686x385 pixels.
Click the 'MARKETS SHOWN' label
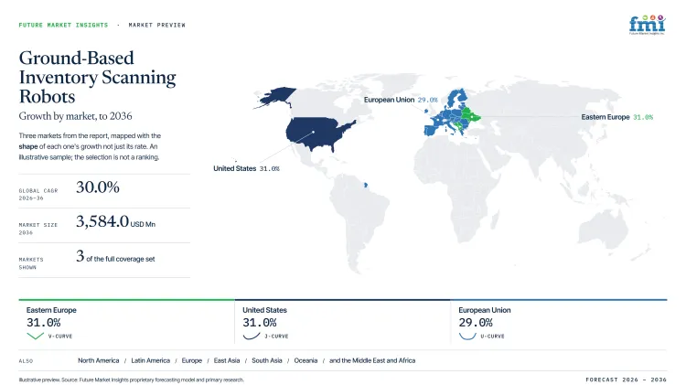point(31,263)
